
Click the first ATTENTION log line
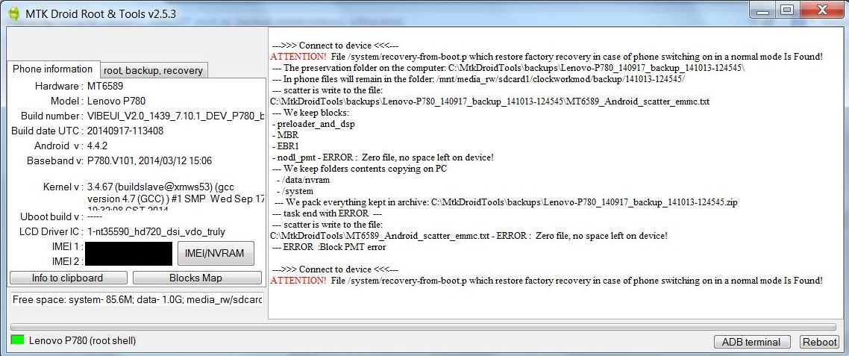click(x=546, y=57)
